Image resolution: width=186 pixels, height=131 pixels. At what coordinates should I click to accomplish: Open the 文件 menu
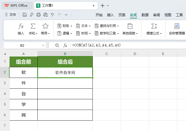[x=11, y=15]
